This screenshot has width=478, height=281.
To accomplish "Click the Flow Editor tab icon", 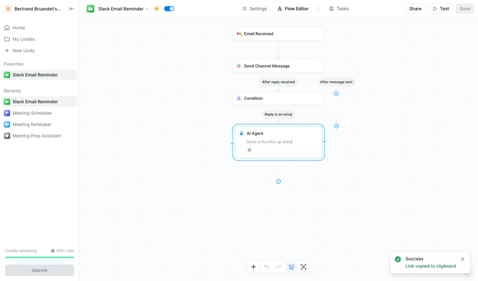I will 280,8.
